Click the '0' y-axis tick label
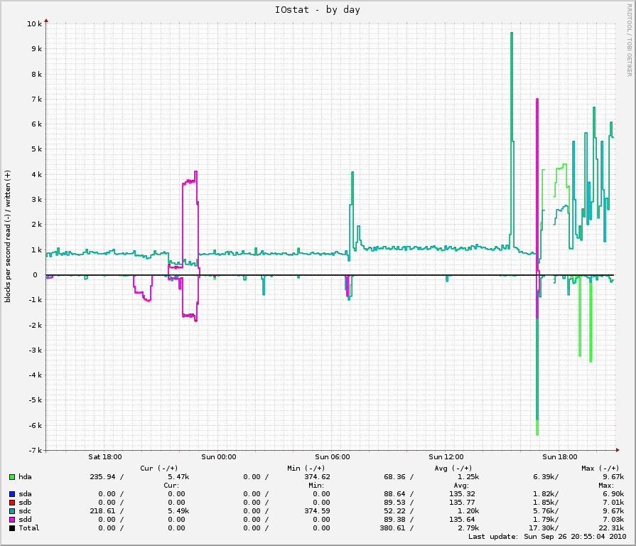Screen dimensions: 636x546 coord(36,275)
